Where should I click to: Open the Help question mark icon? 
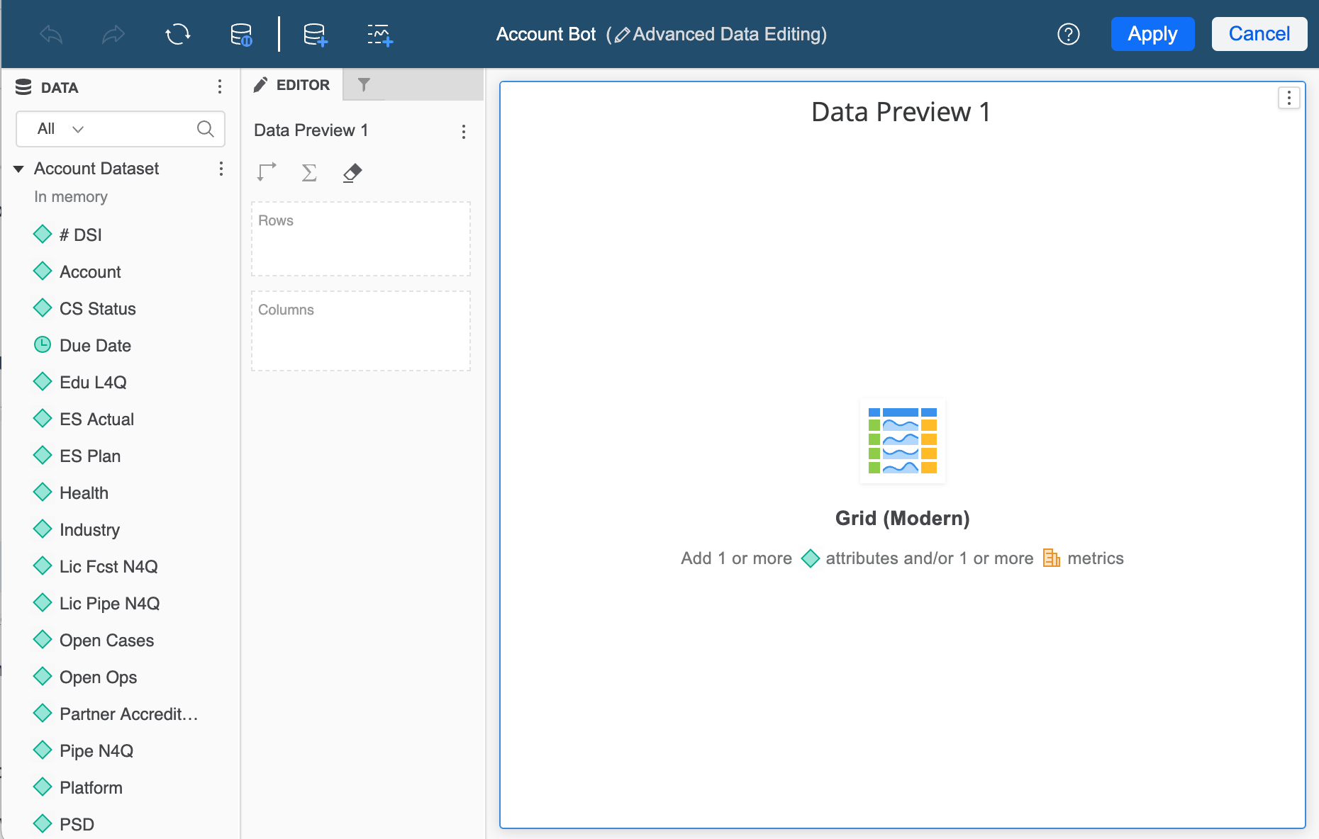[x=1068, y=34]
